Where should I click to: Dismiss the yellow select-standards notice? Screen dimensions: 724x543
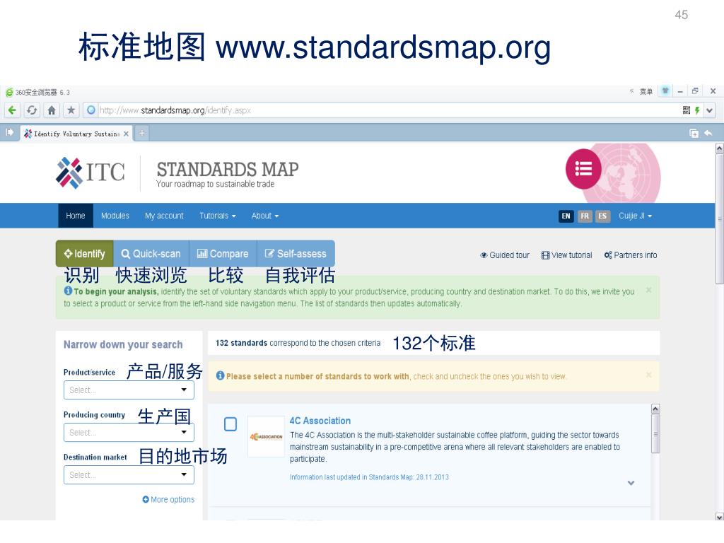(649, 375)
